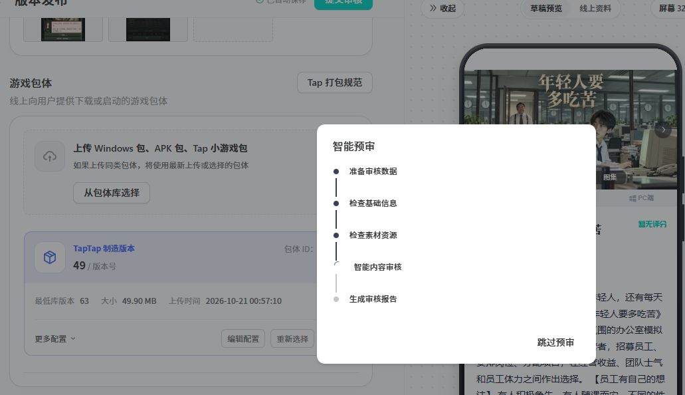Click the 编辑配置 button
Viewport: 685px width, 395px height.
243,338
